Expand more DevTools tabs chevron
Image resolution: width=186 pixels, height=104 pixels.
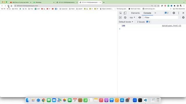coord(155,13)
